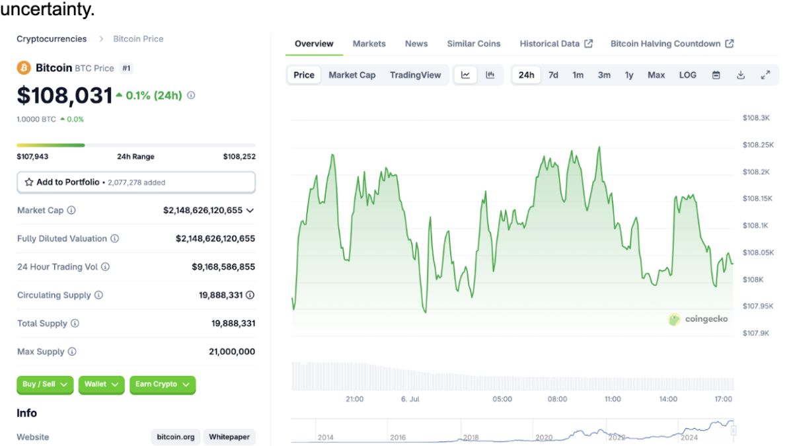
Task: Download chart data icon
Action: click(x=741, y=75)
